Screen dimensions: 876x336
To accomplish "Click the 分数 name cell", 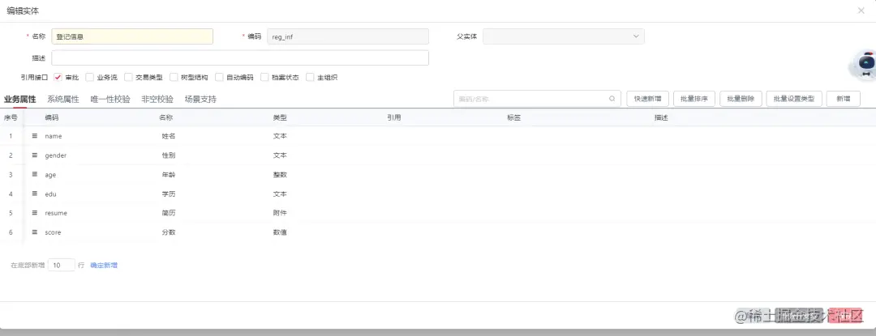I will tap(169, 232).
